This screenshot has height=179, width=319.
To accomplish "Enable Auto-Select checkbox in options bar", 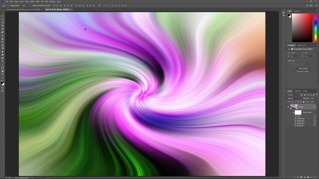I will coord(9,5).
